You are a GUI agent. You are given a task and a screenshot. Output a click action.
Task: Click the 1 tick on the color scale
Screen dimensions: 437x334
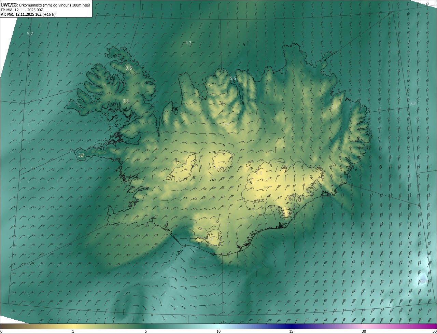pyautogui.click(x=73, y=331)
